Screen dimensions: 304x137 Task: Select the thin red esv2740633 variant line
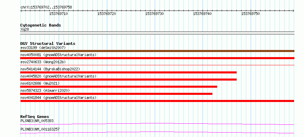pyautogui.click(x=157, y=65)
